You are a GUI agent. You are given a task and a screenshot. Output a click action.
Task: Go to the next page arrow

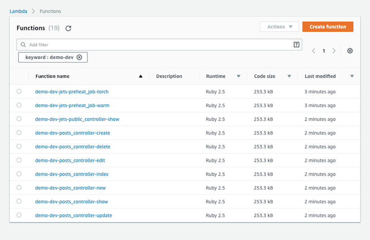pyautogui.click(x=334, y=51)
